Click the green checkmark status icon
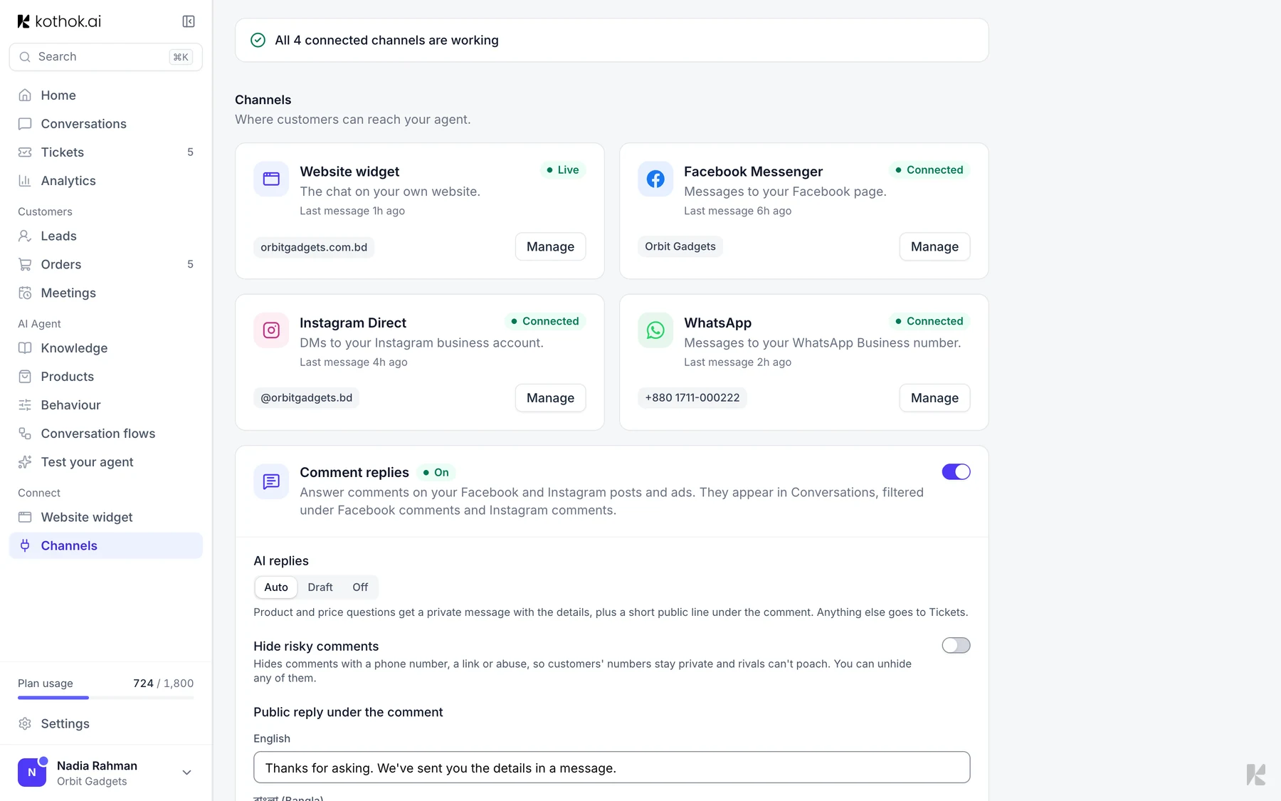This screenshot has height=801, width=1281. coord(258,41)
